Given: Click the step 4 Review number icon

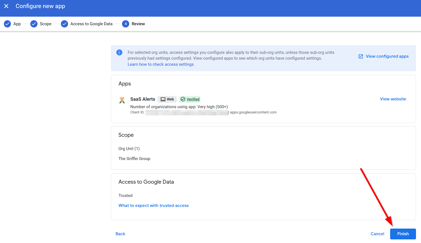Looking at the screenshot, I should pos(126,24).
